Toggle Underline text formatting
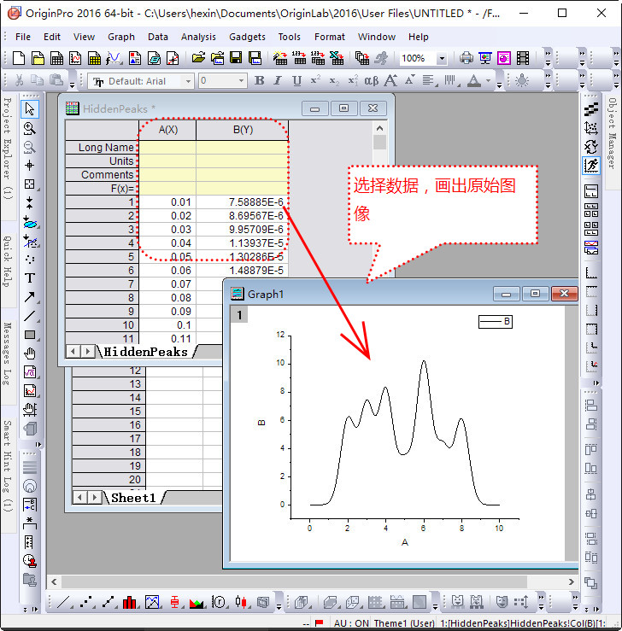 [x=296, y=81]
